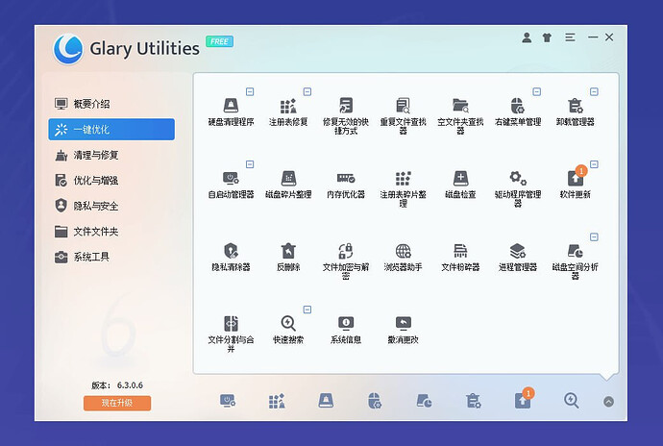Image resolution: width=663 pixels, height=446 pixels.
Task: Launch uninstall manager from bottom dock
Action: tap(473, 400)
